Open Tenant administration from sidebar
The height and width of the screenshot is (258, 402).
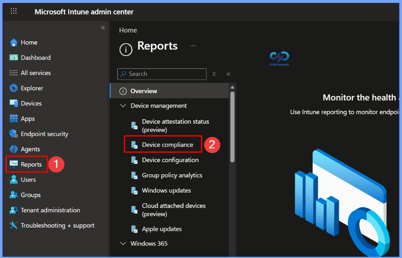point(50,210)
